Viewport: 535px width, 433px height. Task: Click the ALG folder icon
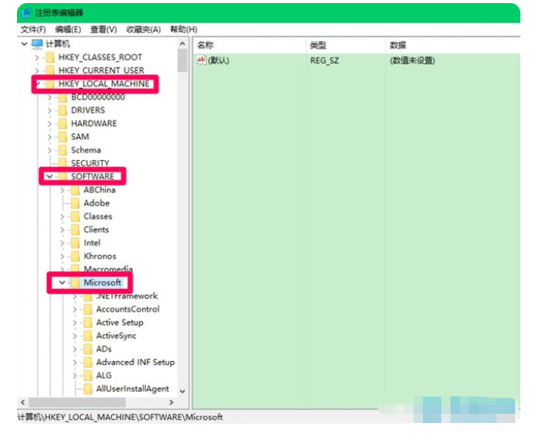point(88,376)
